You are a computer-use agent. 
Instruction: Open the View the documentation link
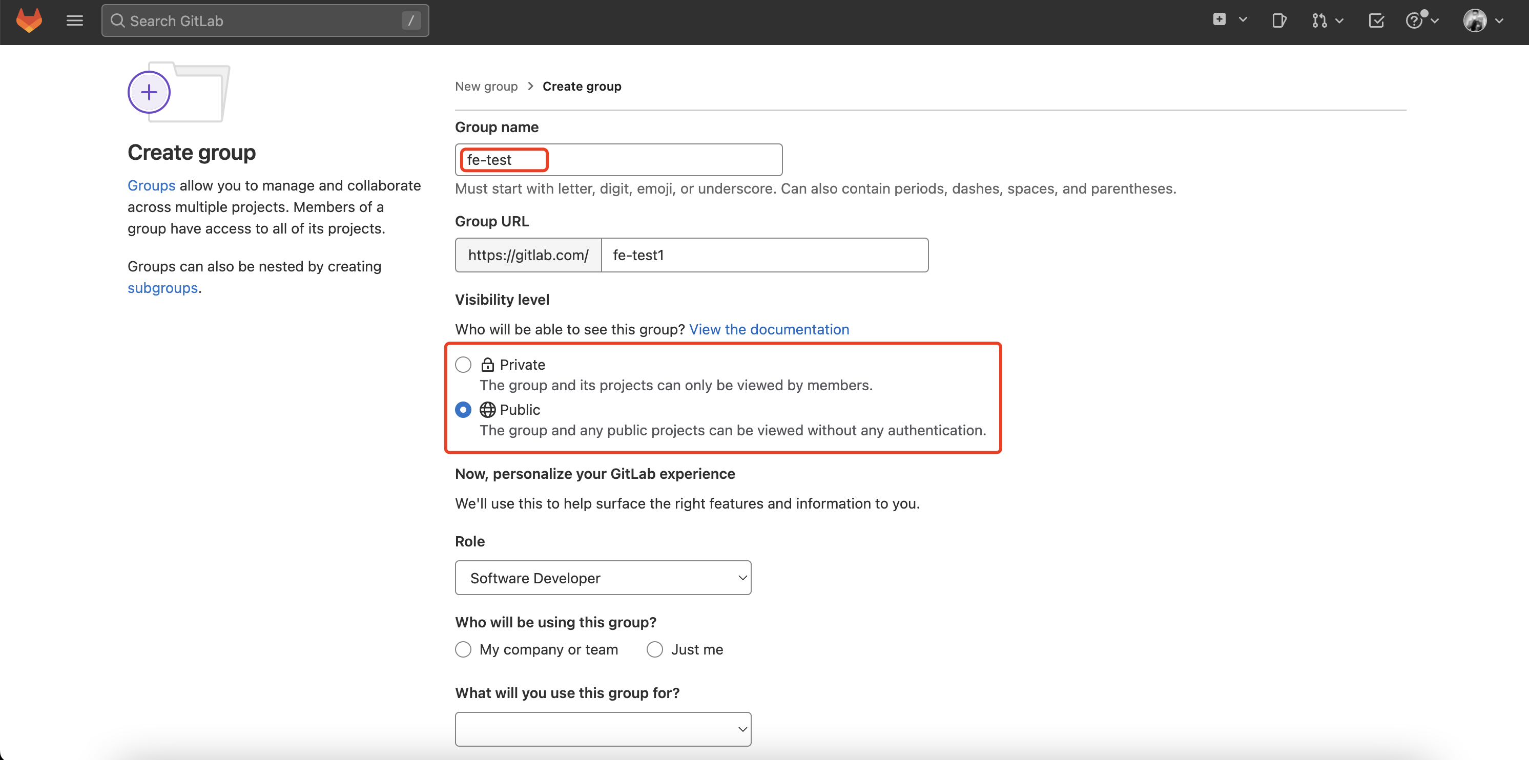769,329
